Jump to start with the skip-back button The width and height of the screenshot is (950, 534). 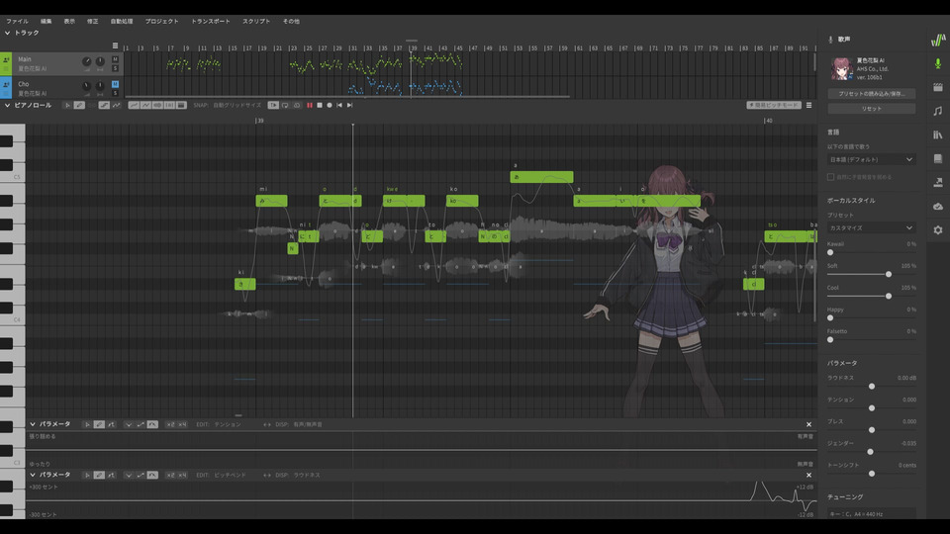click(339, 106)
